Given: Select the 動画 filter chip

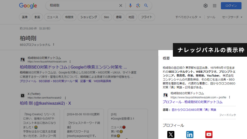Looking at the screenshot, I should point(37,17).
